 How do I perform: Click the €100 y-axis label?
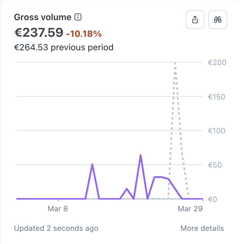click(216, 131)
